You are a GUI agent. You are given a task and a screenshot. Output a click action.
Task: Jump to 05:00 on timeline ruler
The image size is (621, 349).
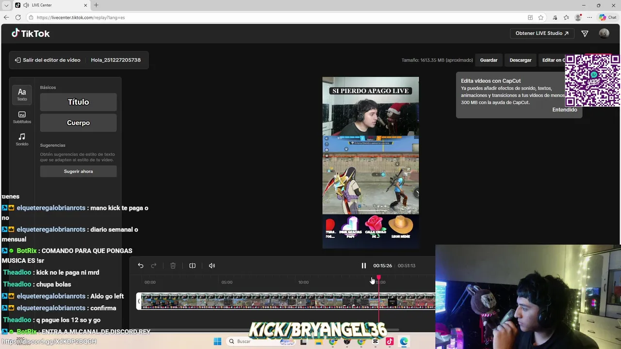click(x=227, y=282)
